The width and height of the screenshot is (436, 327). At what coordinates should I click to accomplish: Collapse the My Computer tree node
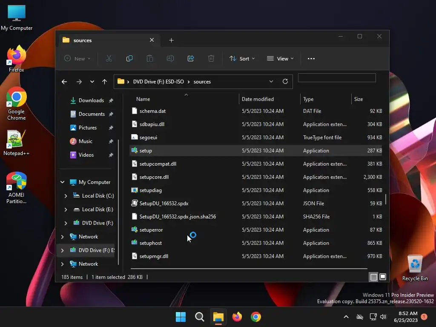pos(62,182)
